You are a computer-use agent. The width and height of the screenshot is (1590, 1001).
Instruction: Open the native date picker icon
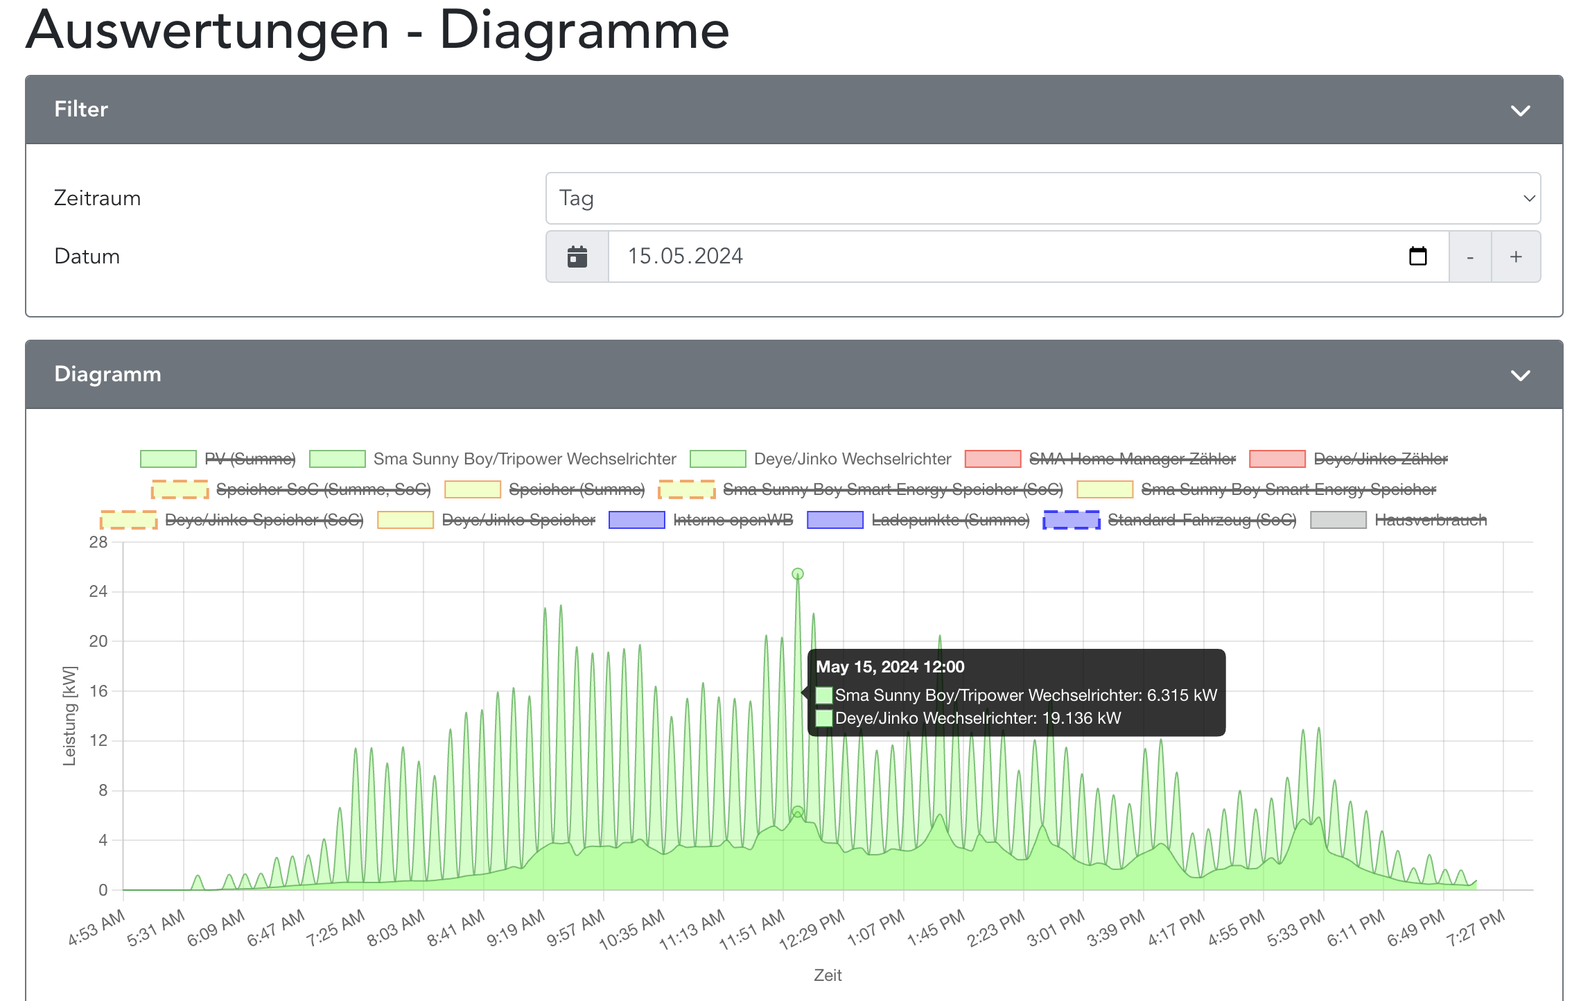[x=1417, y=256]
